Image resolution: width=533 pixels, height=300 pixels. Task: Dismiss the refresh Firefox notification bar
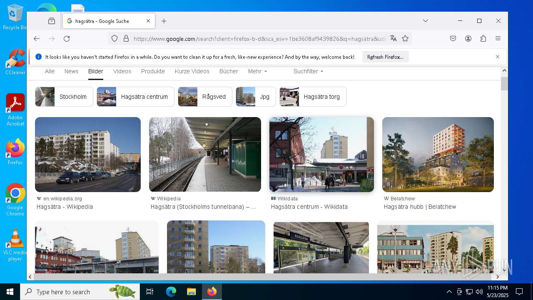coord(498,57)
